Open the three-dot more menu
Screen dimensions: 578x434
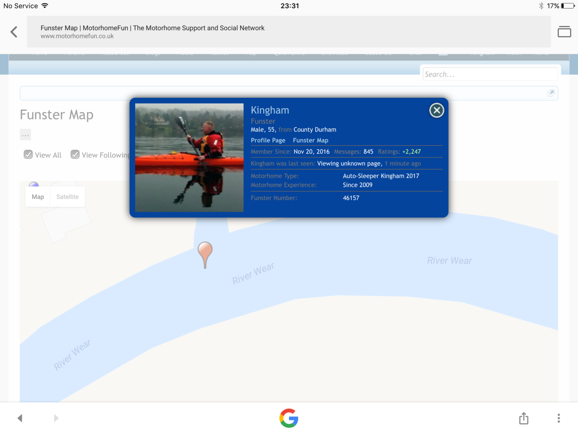(x=558, y=418)
